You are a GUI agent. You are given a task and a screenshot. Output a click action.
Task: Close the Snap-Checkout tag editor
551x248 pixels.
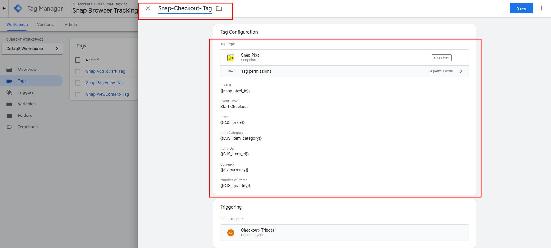[148, 9]
